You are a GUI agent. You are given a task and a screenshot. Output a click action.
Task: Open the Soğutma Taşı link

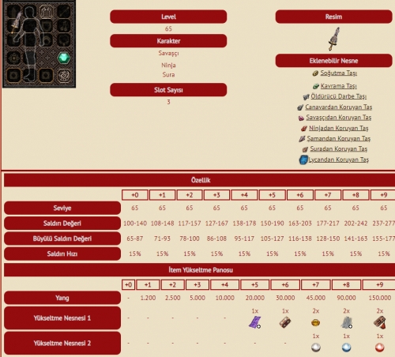point(338,73)
